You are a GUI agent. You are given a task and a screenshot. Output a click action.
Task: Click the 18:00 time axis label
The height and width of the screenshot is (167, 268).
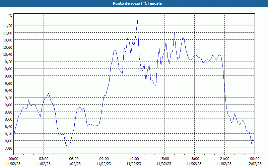click(194, 159)
